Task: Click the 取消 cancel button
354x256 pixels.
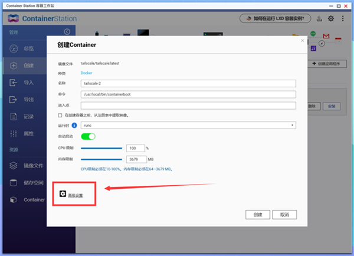Action: [x=284, y=215]
